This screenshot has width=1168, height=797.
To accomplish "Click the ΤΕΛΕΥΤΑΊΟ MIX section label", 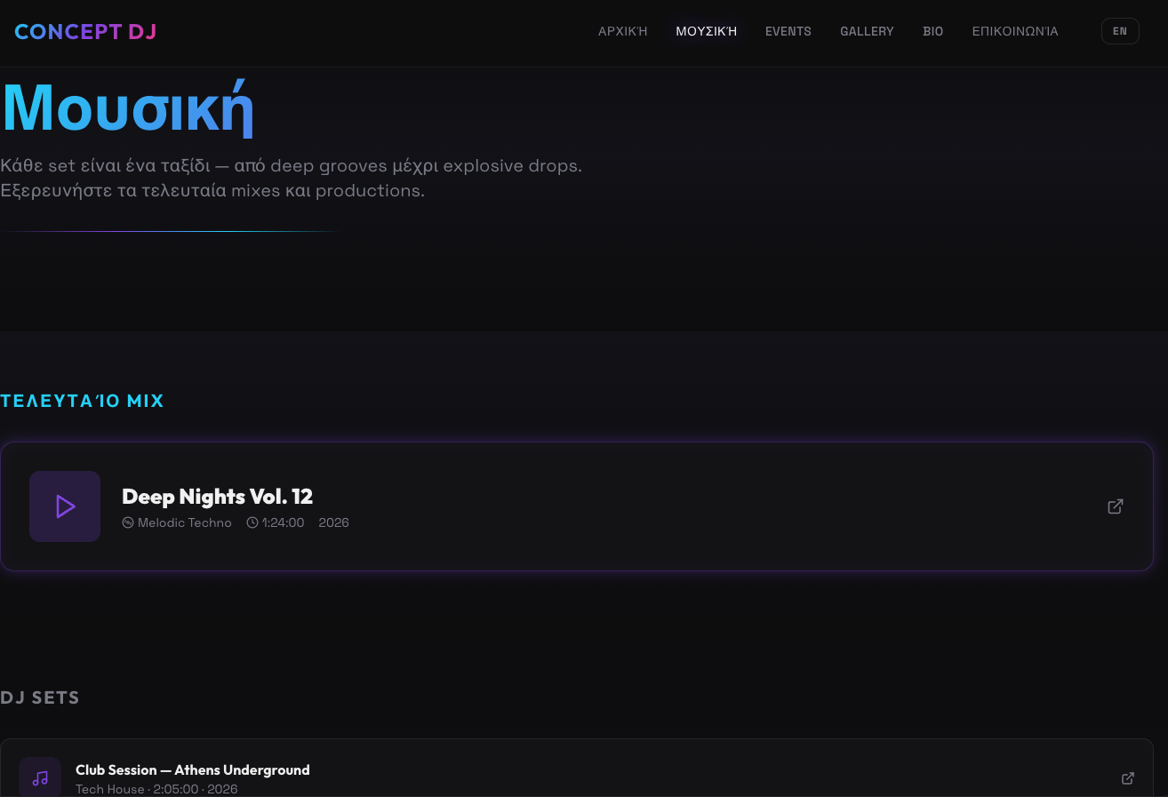I will pos(83,401).
